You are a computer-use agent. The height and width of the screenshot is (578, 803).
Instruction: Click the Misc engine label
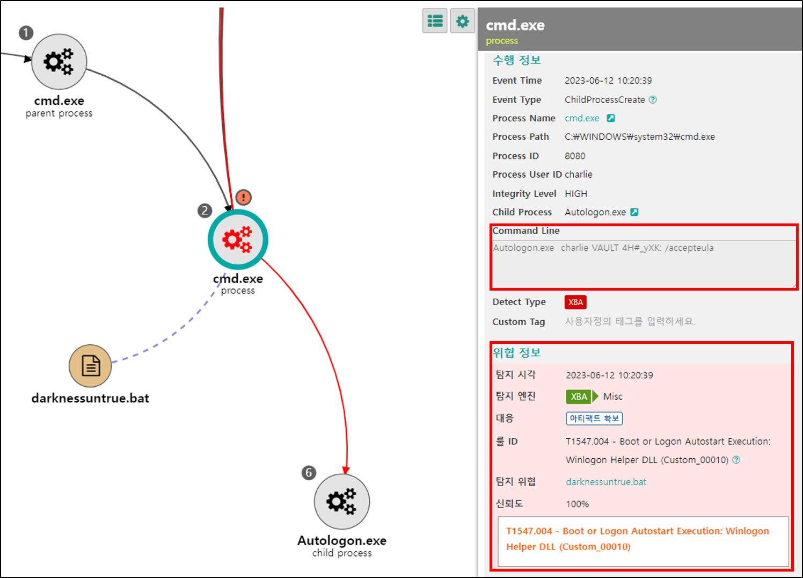click(x=613, y=396)
